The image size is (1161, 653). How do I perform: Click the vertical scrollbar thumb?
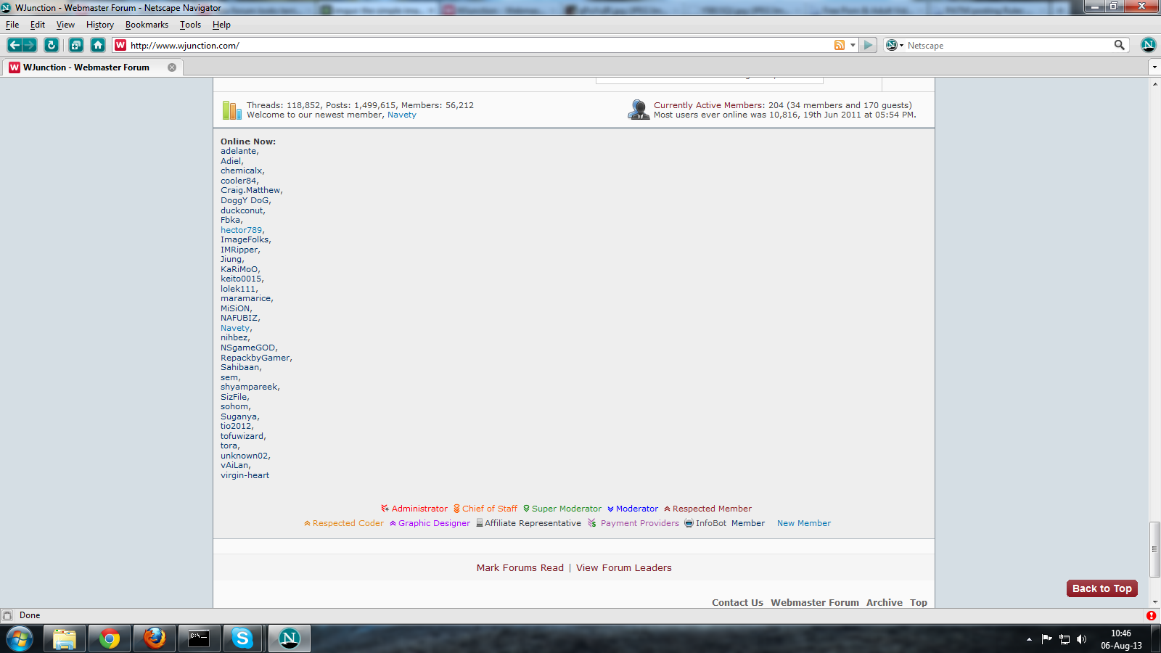point(1154,549)
